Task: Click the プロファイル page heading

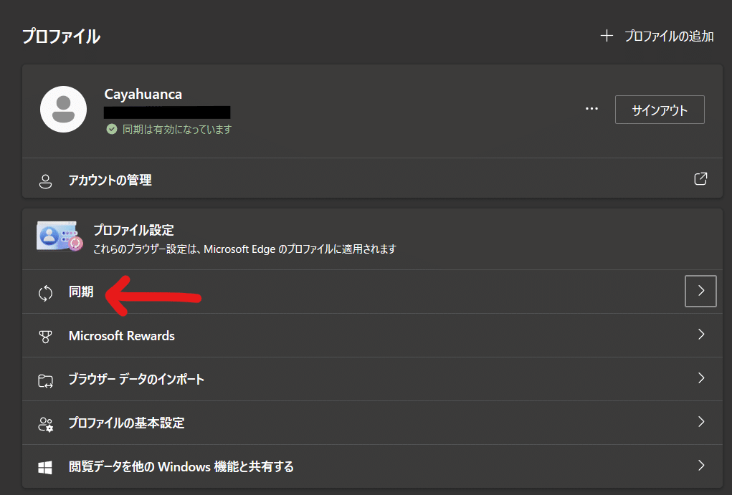Action: [61, 36]
